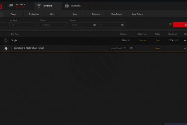The height and width of the screenshot is (125, 187).
Task: Open the Bet Type dropdown set to All
Action: [23, 25]
